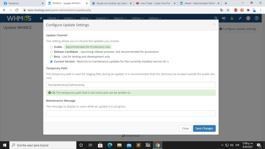Open the Orders dropdown menu

coord(70,18)
